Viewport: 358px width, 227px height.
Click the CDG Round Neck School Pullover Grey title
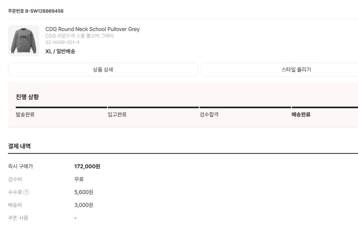click(92, 29)
